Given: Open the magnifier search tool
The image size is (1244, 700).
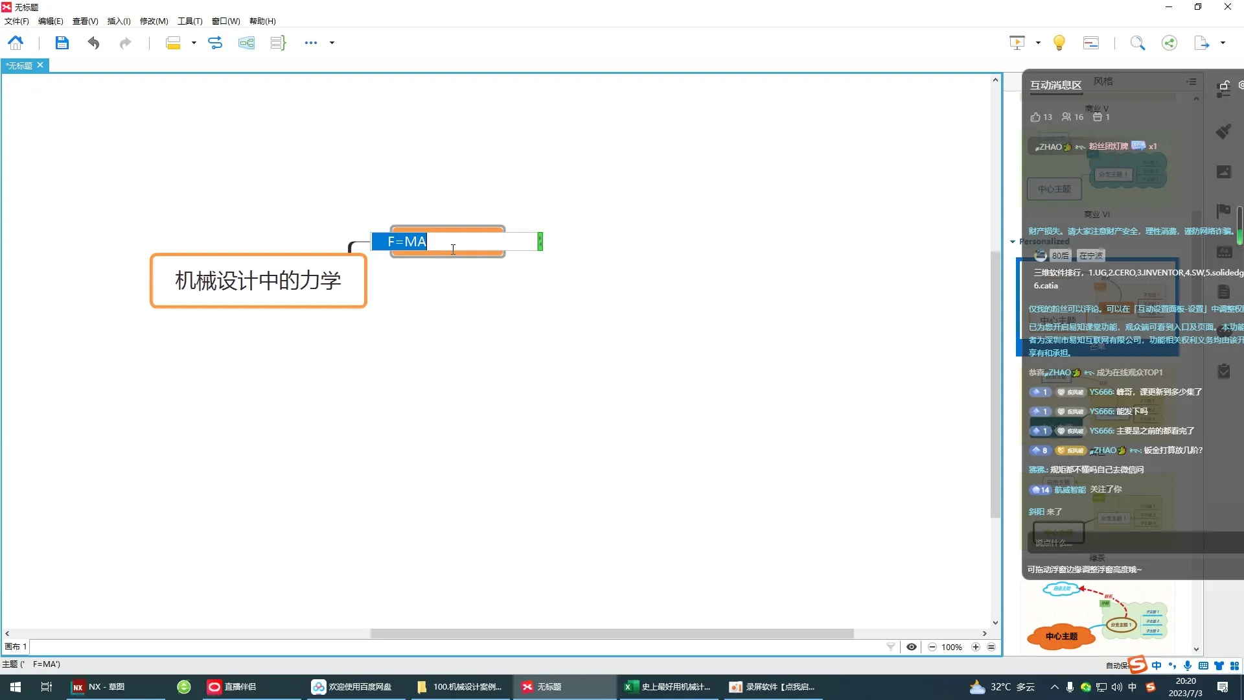Looking at the screenshot, I should click(1137, 43).
